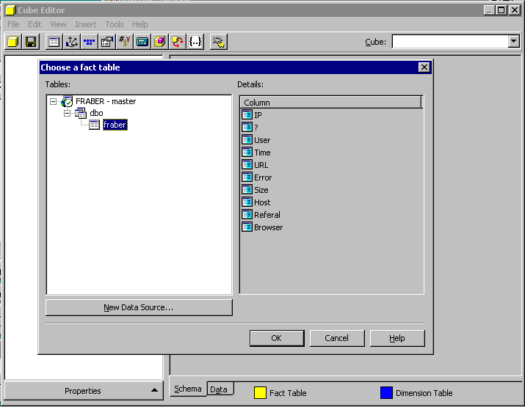Click the curly braces toolbar icon
Image resolution: width=525 pixels, height=407 pixels.
195,42
